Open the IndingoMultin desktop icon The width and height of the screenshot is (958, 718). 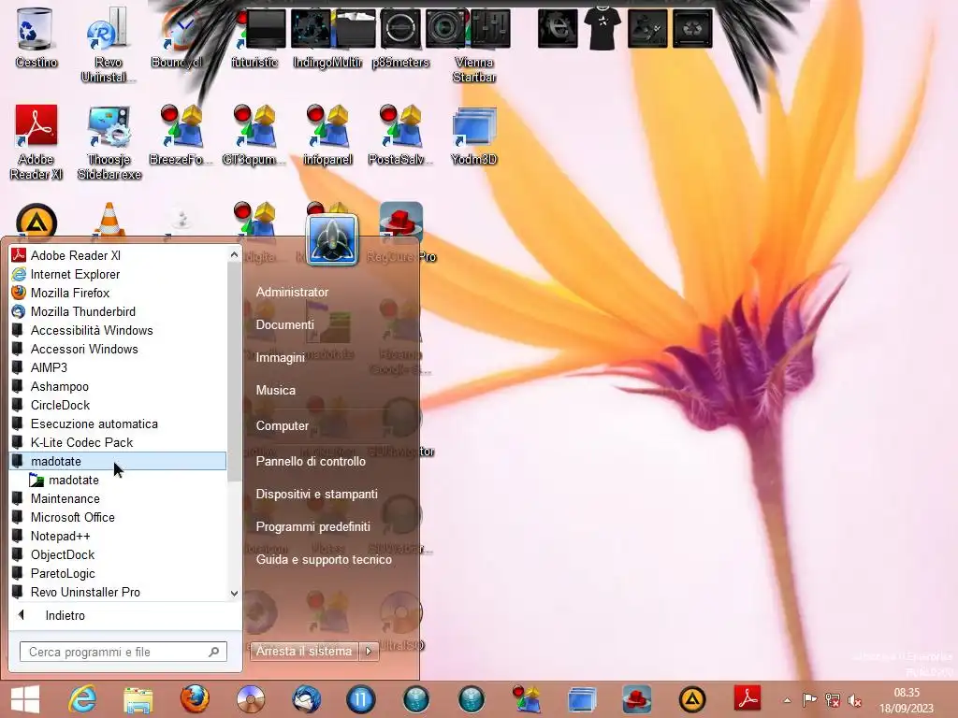tap(327, 37)
